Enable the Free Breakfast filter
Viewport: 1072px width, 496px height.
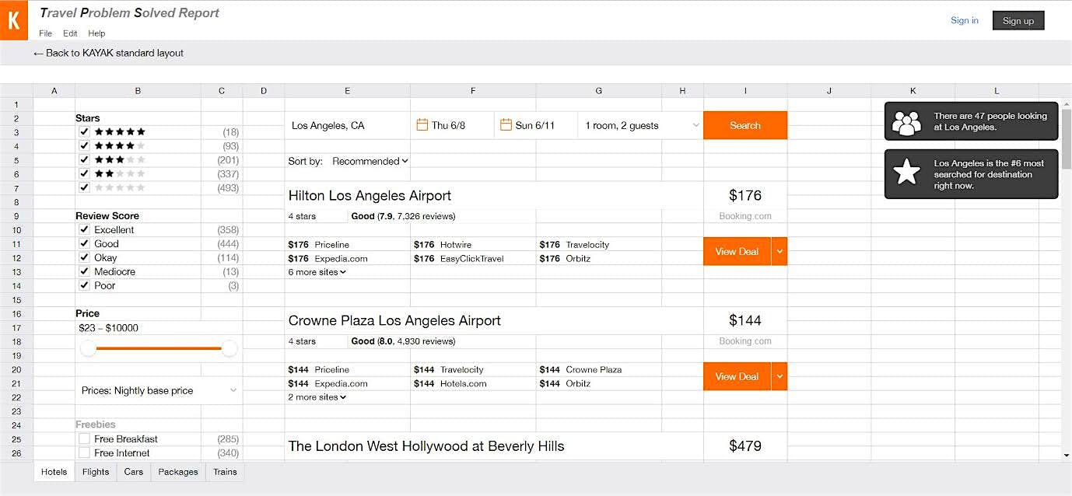click(x=84, y=439)
